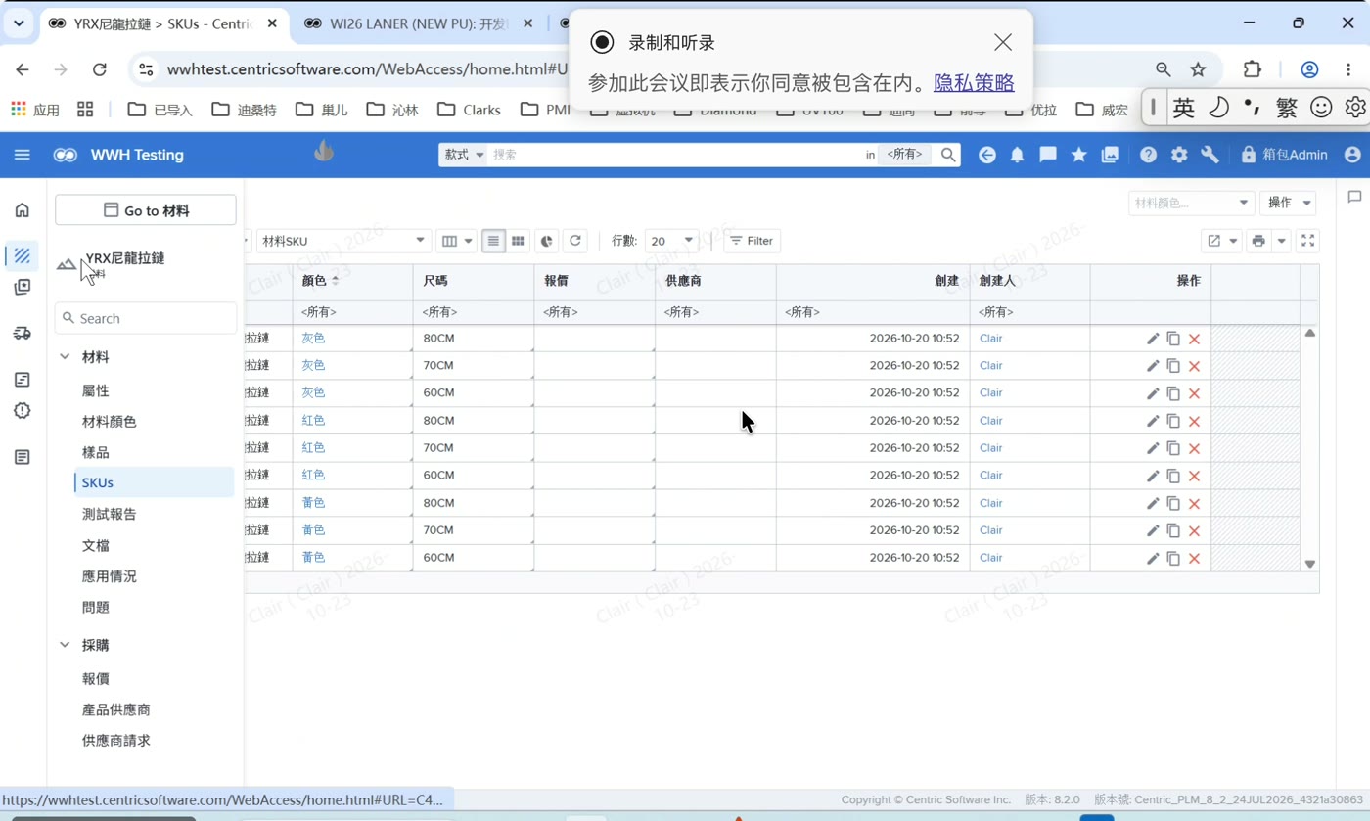Image resolution: width=1370 pixels, height=821 pixels.
Task: Open the notifications bell
Action: (x=1018, y=155)
